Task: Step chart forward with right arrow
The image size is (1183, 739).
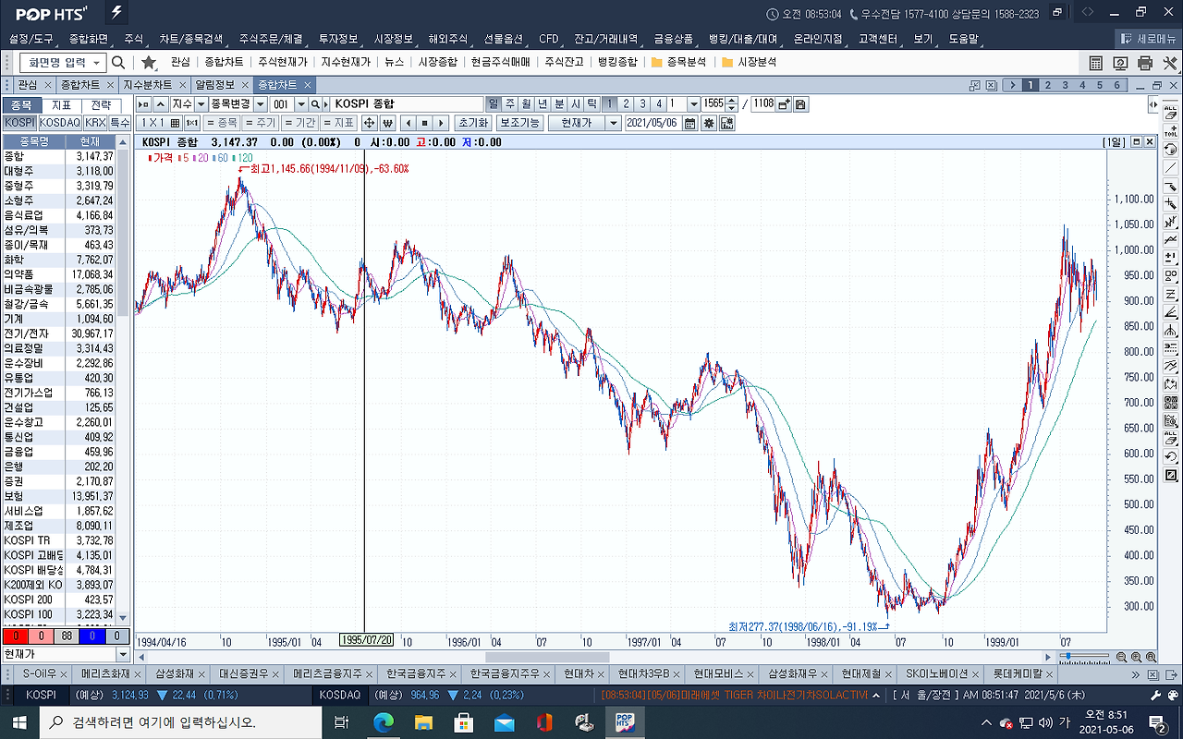Action: click(x=441, y=123)
